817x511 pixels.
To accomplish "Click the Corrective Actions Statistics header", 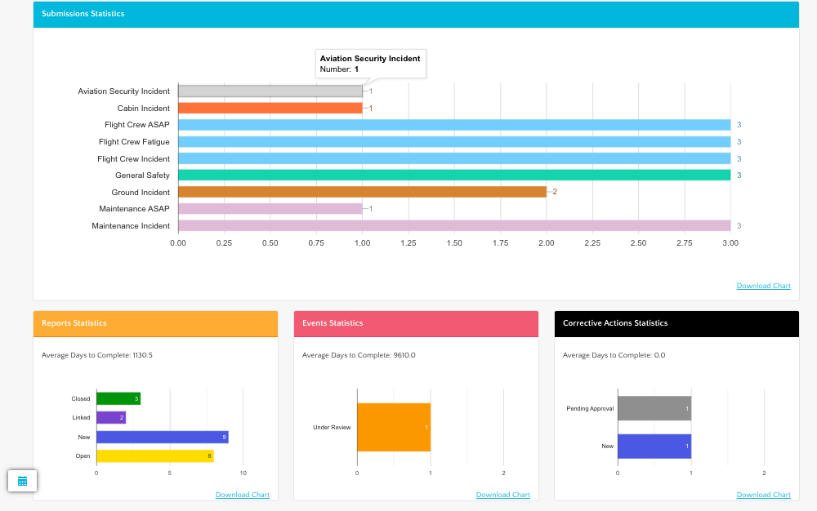I will 676,324.
